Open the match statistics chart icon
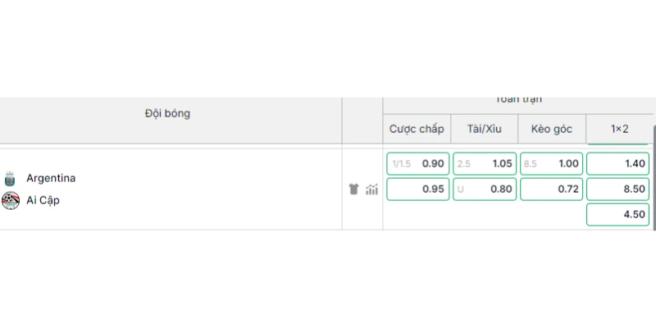This screenshot has width=656, height=328. (371, 189)
